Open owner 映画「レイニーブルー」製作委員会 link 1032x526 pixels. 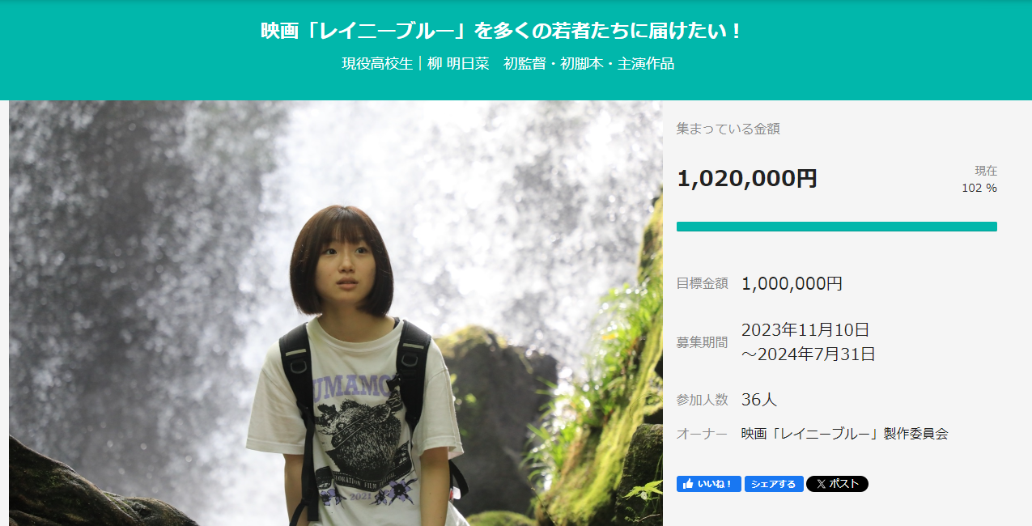point(844,434)
